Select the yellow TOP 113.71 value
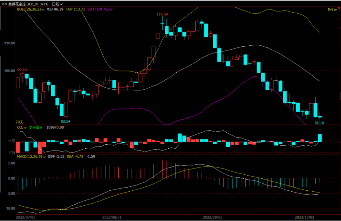Viewport: 341px width, 221px height. [75, 10]
